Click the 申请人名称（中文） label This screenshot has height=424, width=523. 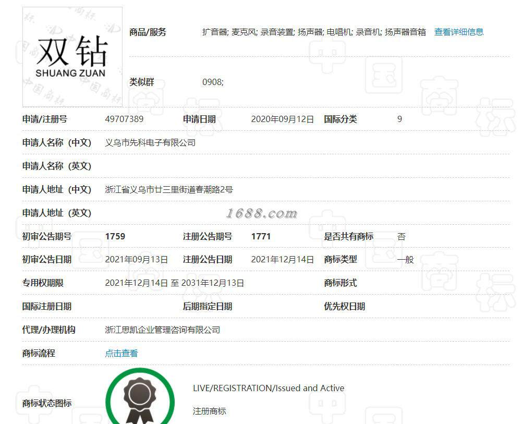(x=57, y=143)
